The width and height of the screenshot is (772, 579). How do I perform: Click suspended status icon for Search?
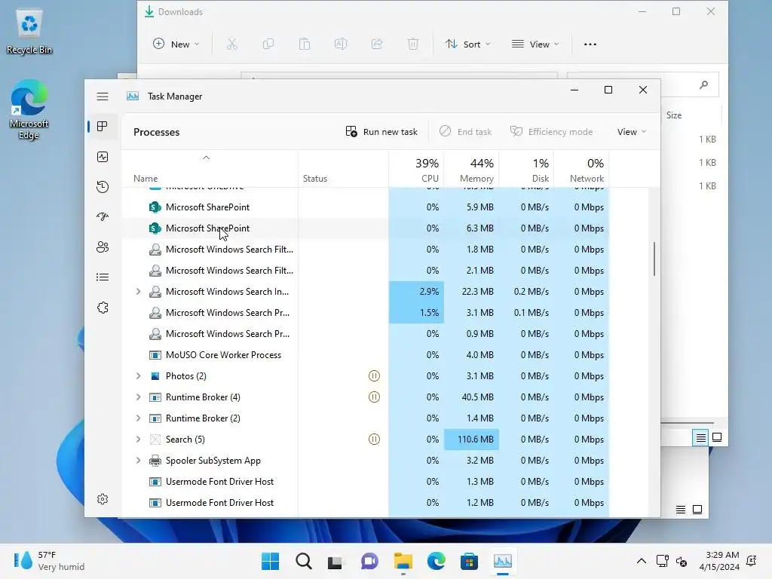coord(374,440)
